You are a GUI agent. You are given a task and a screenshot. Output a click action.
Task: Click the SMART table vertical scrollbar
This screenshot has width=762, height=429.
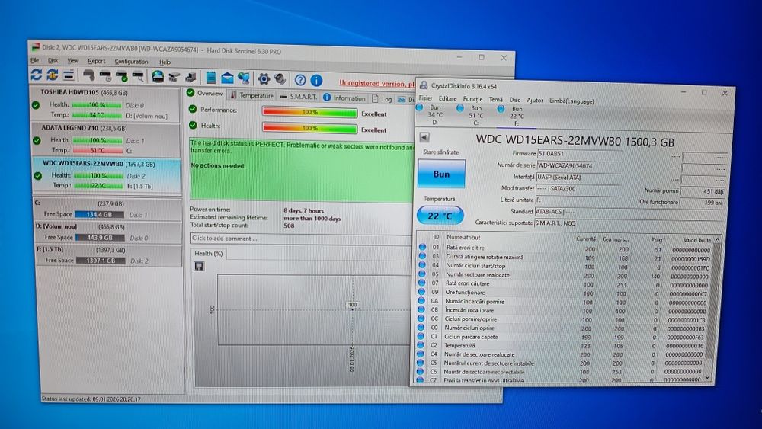(x=713, y=309)
